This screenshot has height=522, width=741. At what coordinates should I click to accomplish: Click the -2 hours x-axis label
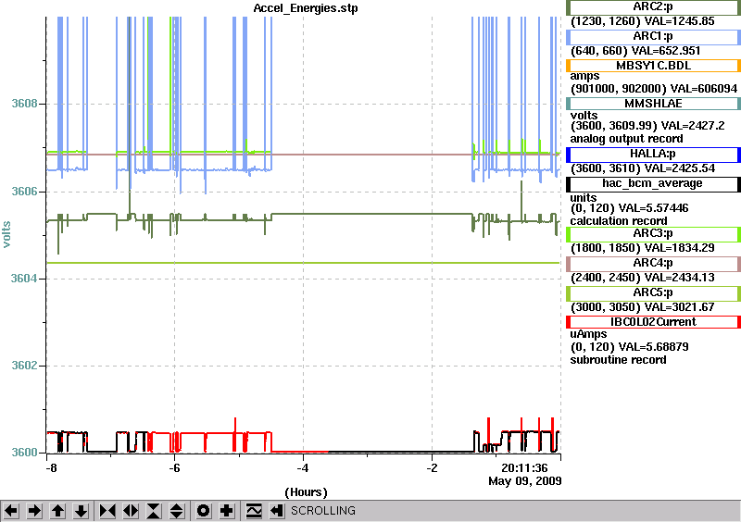[432, 468]
